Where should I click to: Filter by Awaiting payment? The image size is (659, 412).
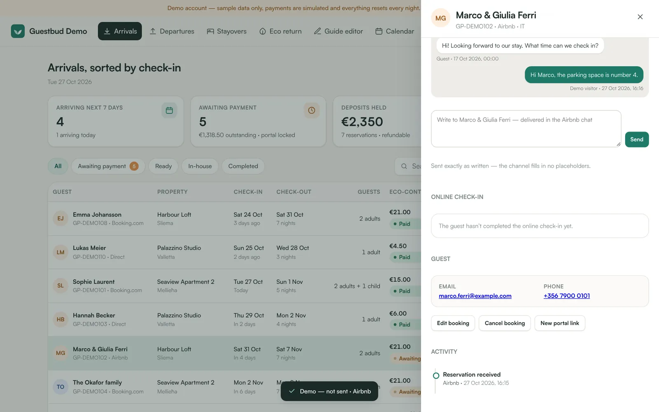click(x=108, y=166)
